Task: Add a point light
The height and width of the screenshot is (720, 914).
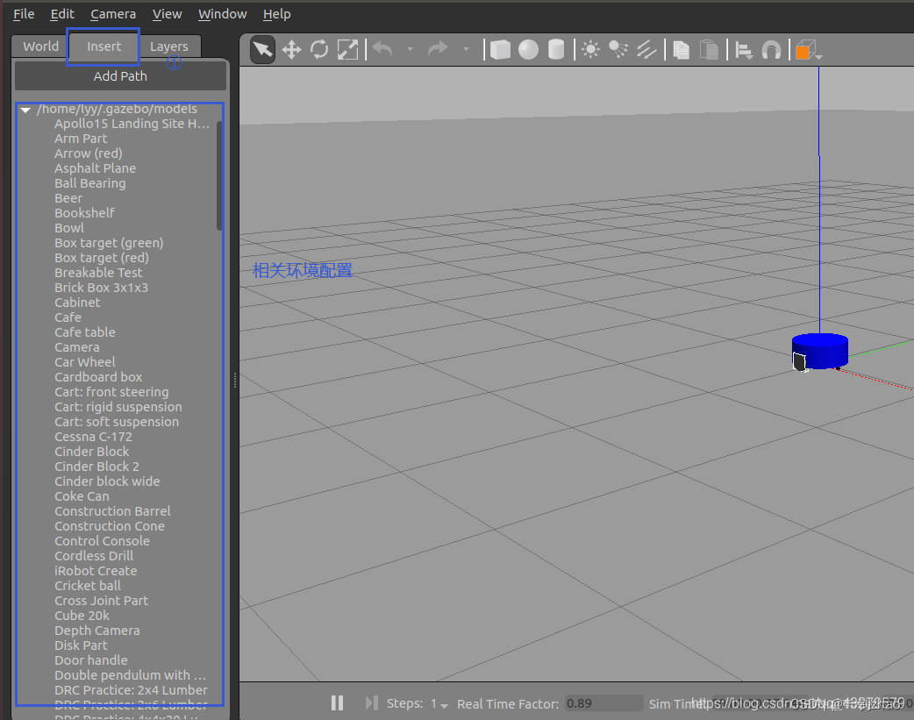Action: [590, 50]
